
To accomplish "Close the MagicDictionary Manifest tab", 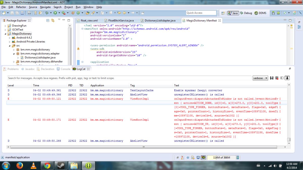I will coord(220,21).
